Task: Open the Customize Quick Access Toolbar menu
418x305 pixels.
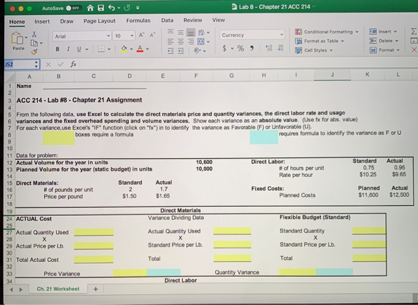Action: [138, 8]
